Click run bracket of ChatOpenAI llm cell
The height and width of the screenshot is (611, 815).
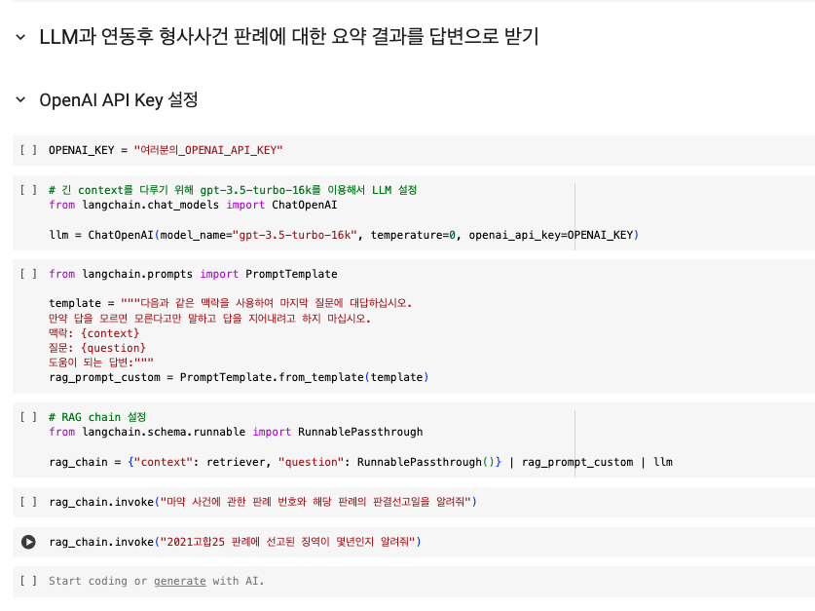[28, 190]
